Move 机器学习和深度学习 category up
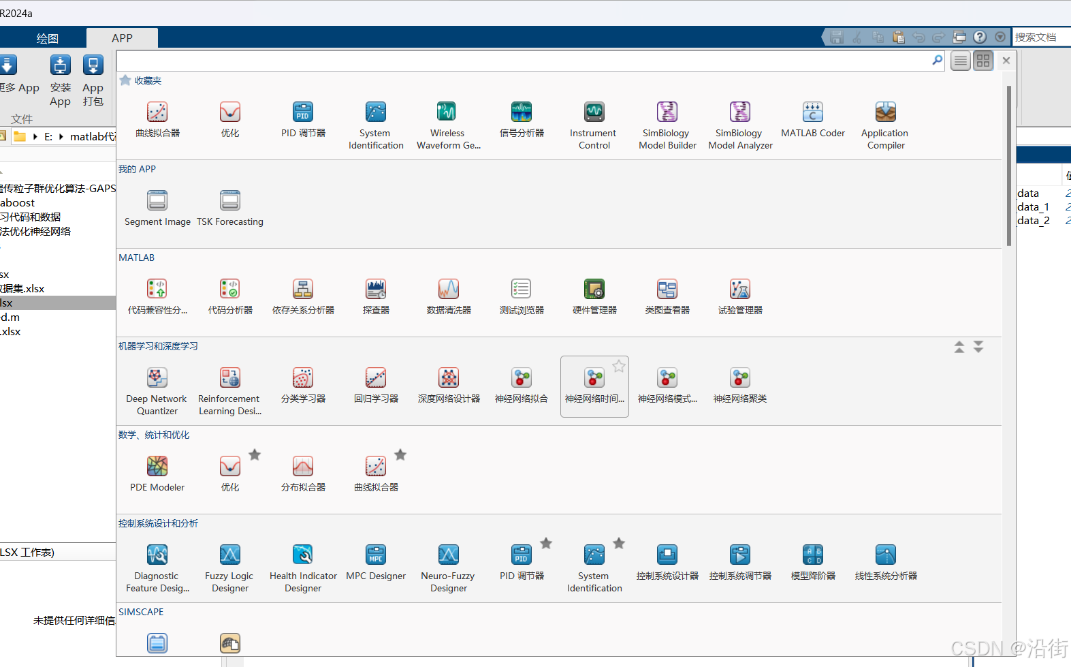The width and height of the screenshot is (1071, 667). (959, 347)
